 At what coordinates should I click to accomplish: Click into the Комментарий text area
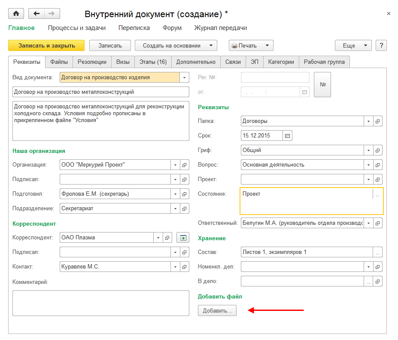[100, 303]
